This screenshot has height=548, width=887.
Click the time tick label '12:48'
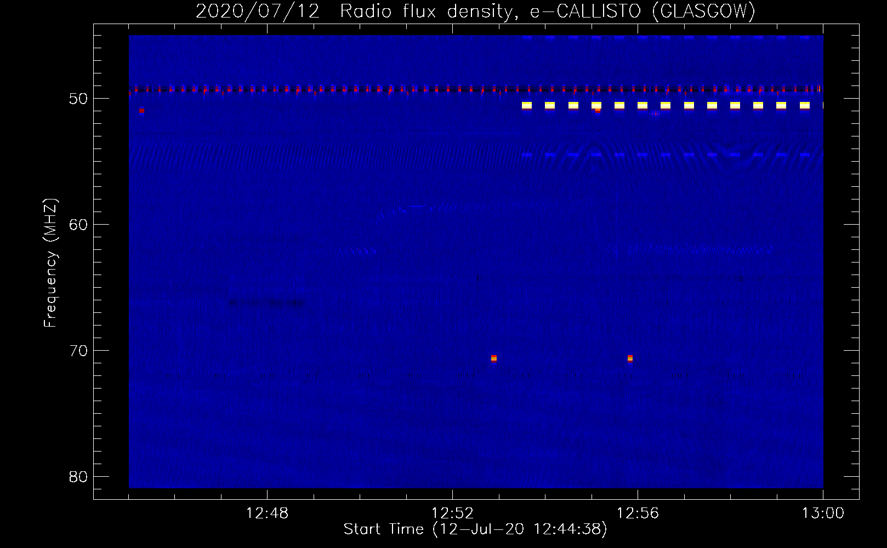[267, 513]
